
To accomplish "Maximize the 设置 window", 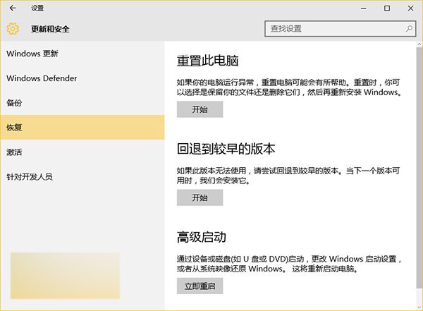I will 387,8.
